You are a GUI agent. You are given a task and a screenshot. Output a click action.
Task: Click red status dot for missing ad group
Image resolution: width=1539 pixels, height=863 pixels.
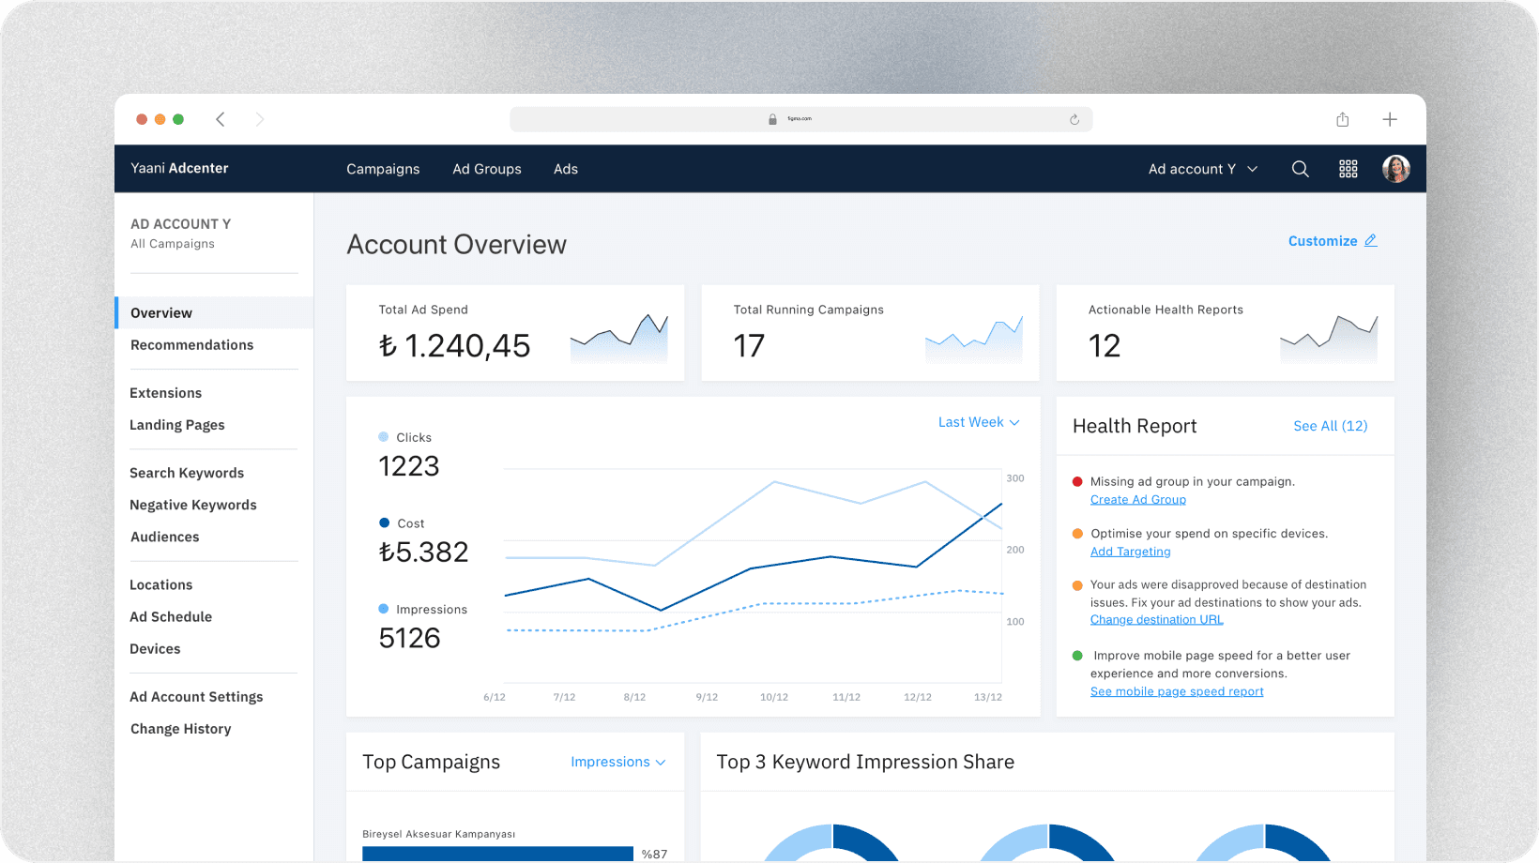1077,481
